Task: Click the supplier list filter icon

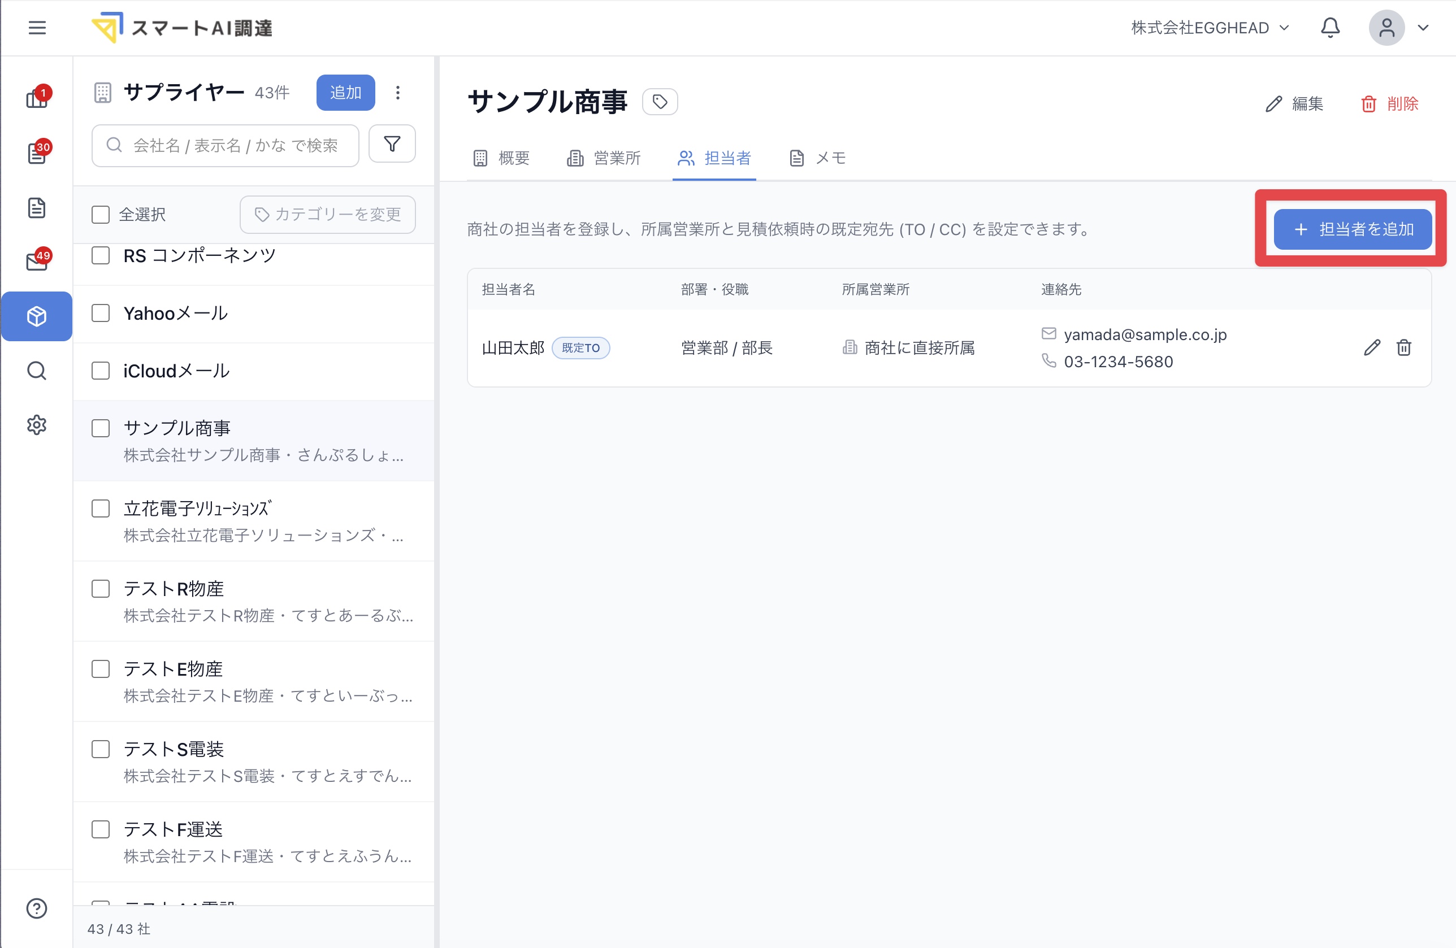Action: click(392, 144)
